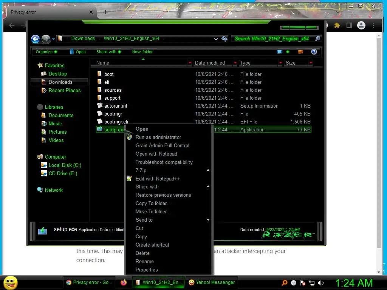The image size is (387, 290).
Task: Open the Size column filter dropdown
Action: (311, 63)
